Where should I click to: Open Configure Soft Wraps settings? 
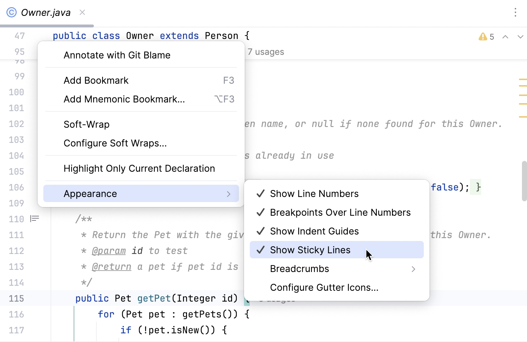(x=115, y=143)
